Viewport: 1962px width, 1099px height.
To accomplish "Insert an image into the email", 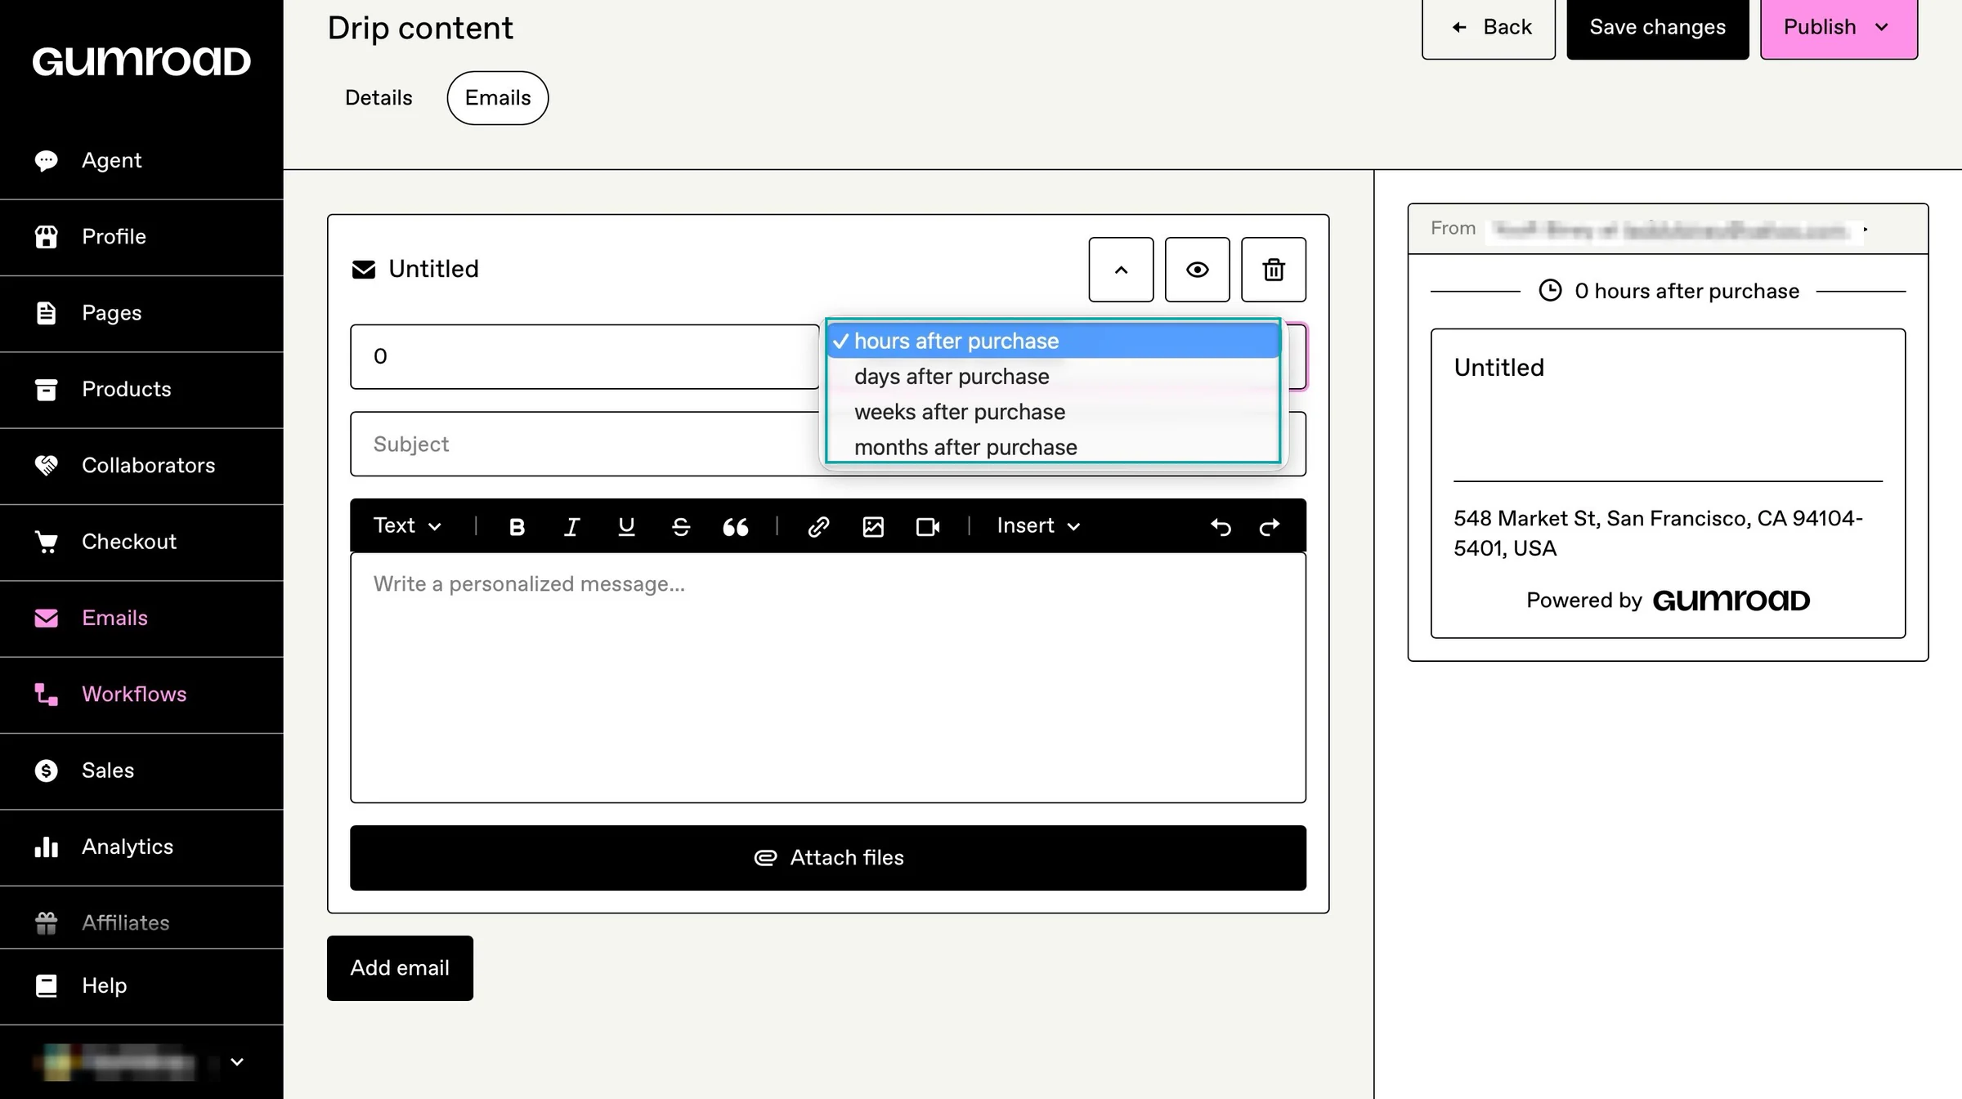I will pos(873,527).
